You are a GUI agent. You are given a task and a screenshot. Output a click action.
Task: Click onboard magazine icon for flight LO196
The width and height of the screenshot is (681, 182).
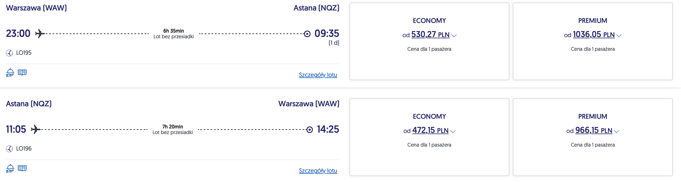point(22,168)
